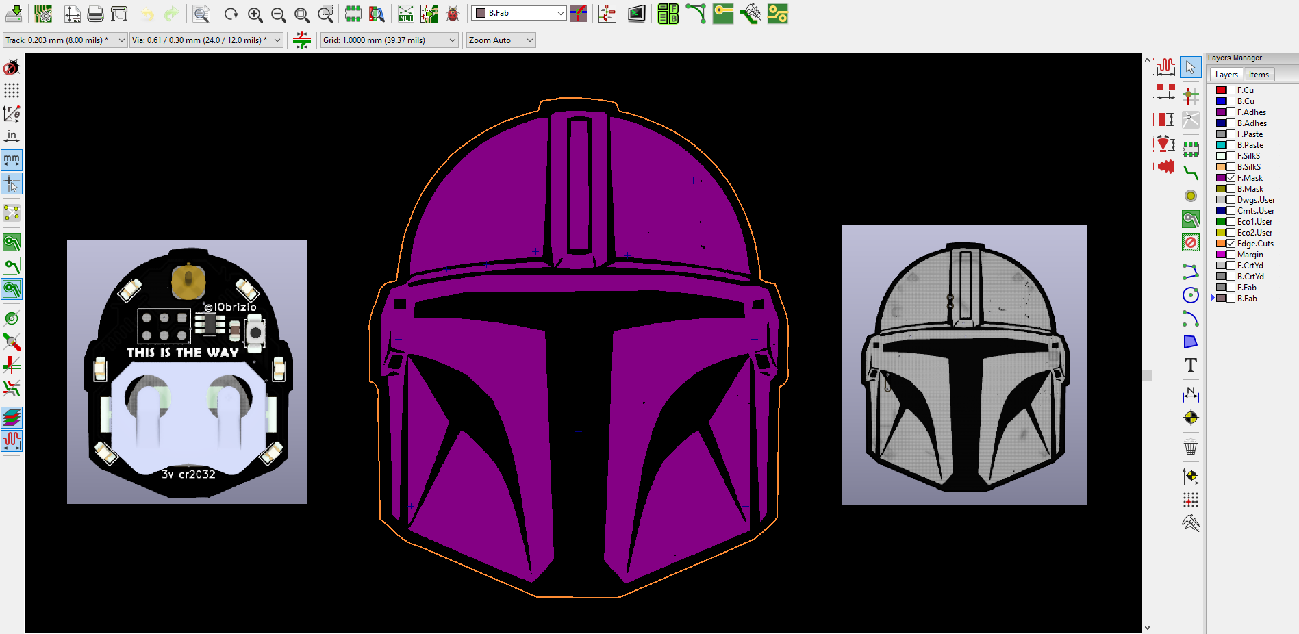Viewport: 1299px width, 634px height.
Task: Open the Grid size dropdown
Action: tap(390, 40)
